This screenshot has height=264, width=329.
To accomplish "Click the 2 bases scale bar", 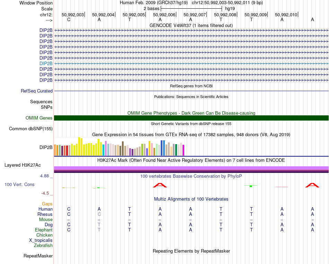I will 191,9.
